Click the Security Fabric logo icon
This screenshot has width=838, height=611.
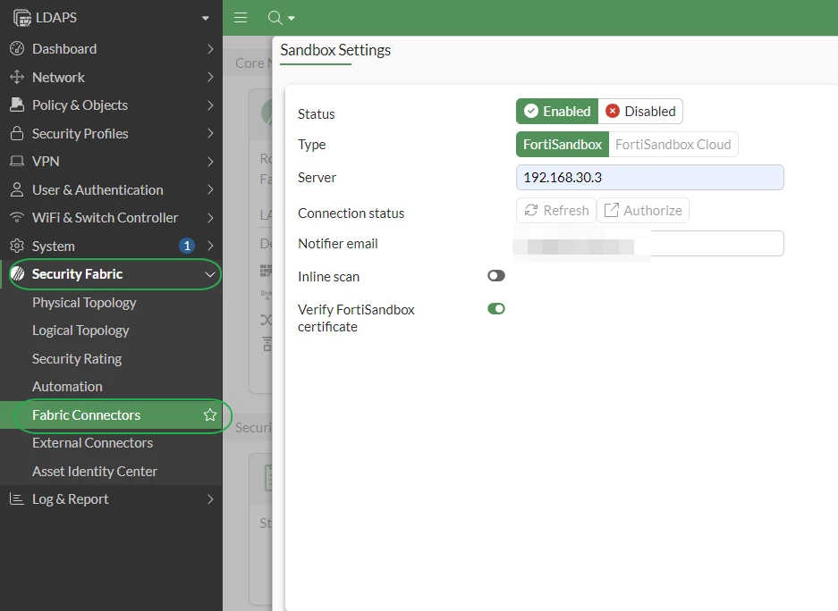[x=18, y=273]
